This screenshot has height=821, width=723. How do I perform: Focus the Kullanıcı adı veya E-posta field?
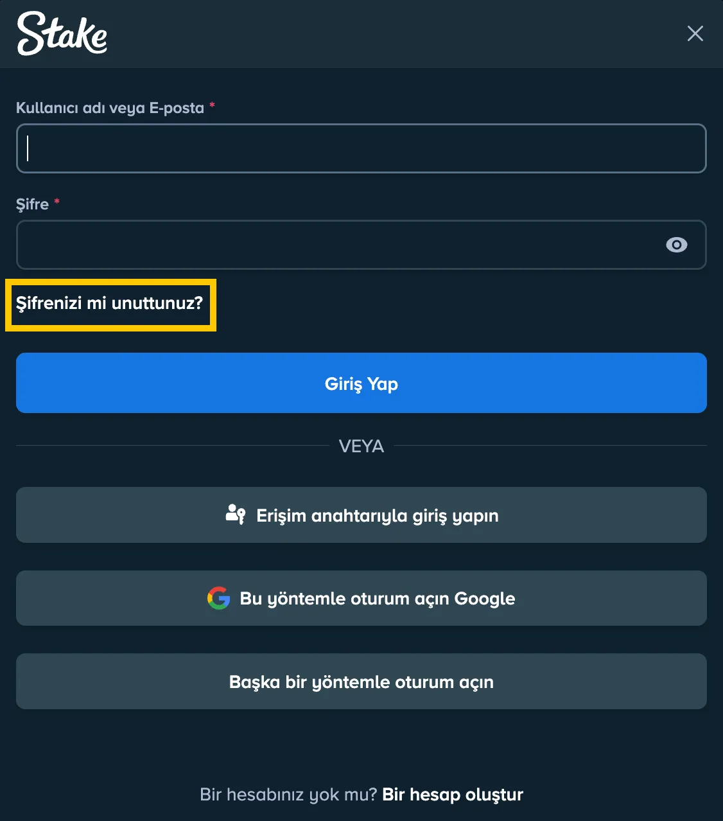point(361,148)
